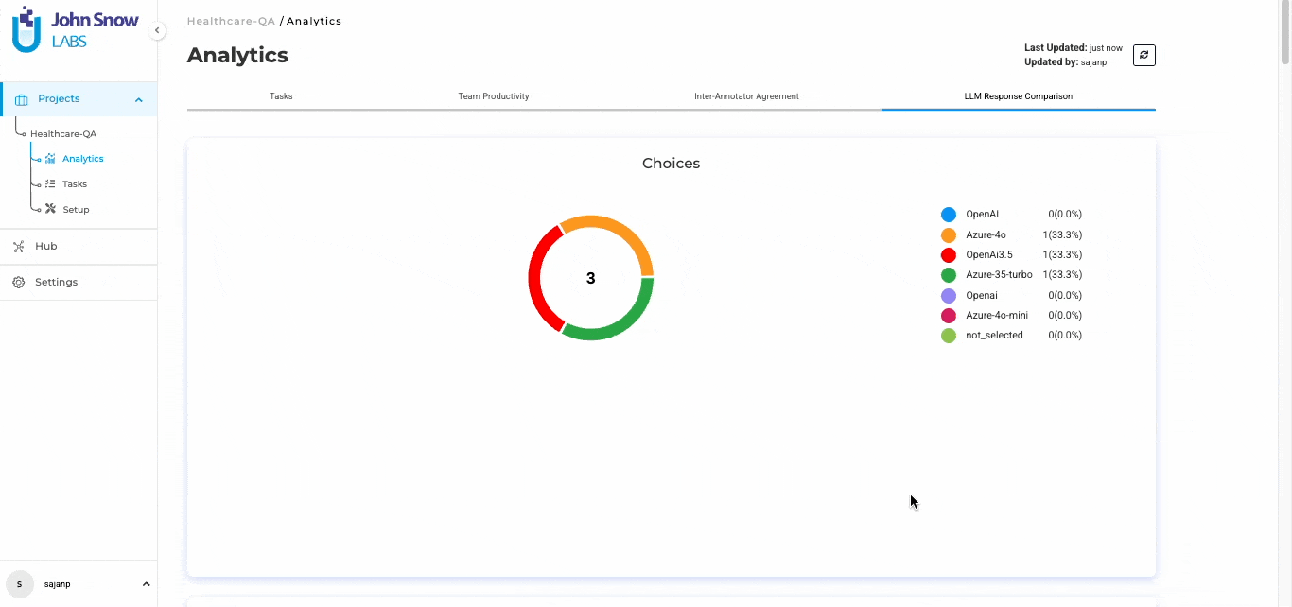Toggle OpenAI legend entry blue dot
The height and width of the screenshot is (607, 1292).
point(949,215)
